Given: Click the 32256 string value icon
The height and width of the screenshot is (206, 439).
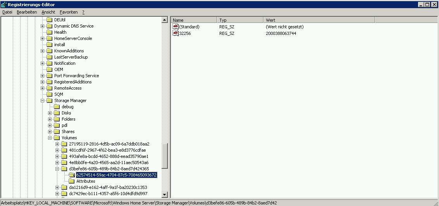Looking at the screenshot, I should 176,33.
